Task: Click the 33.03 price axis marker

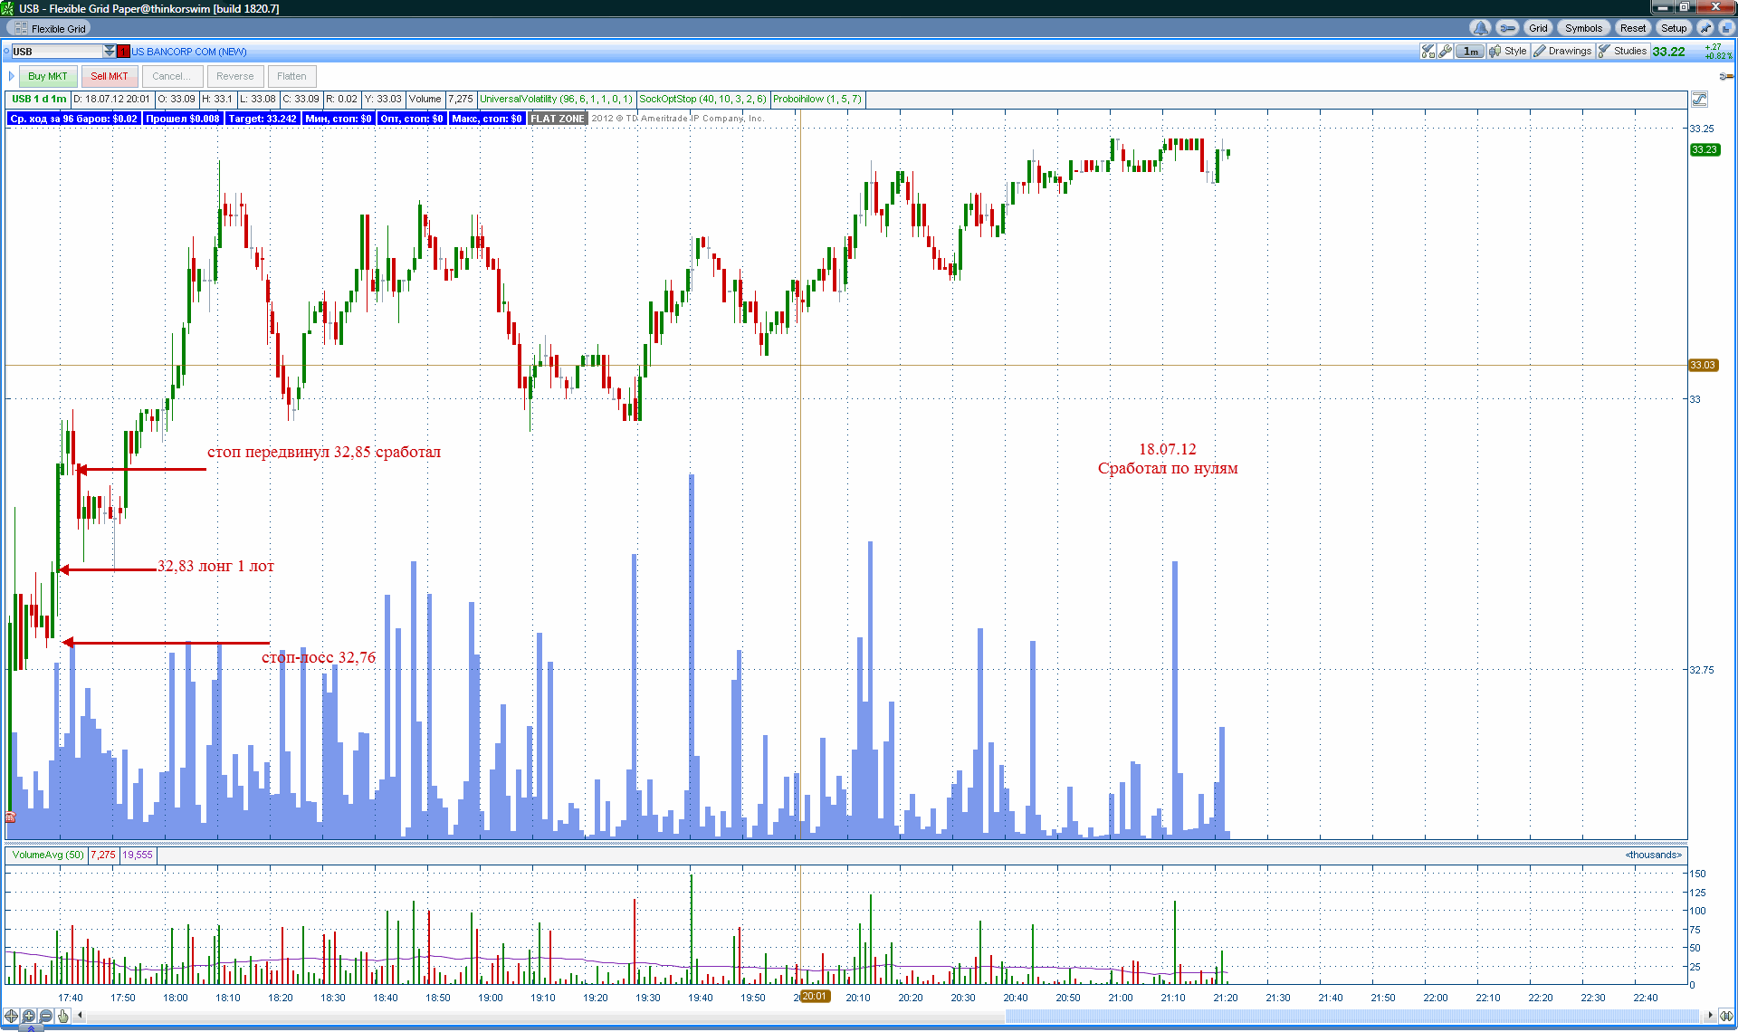Action: click(1703, 365)
